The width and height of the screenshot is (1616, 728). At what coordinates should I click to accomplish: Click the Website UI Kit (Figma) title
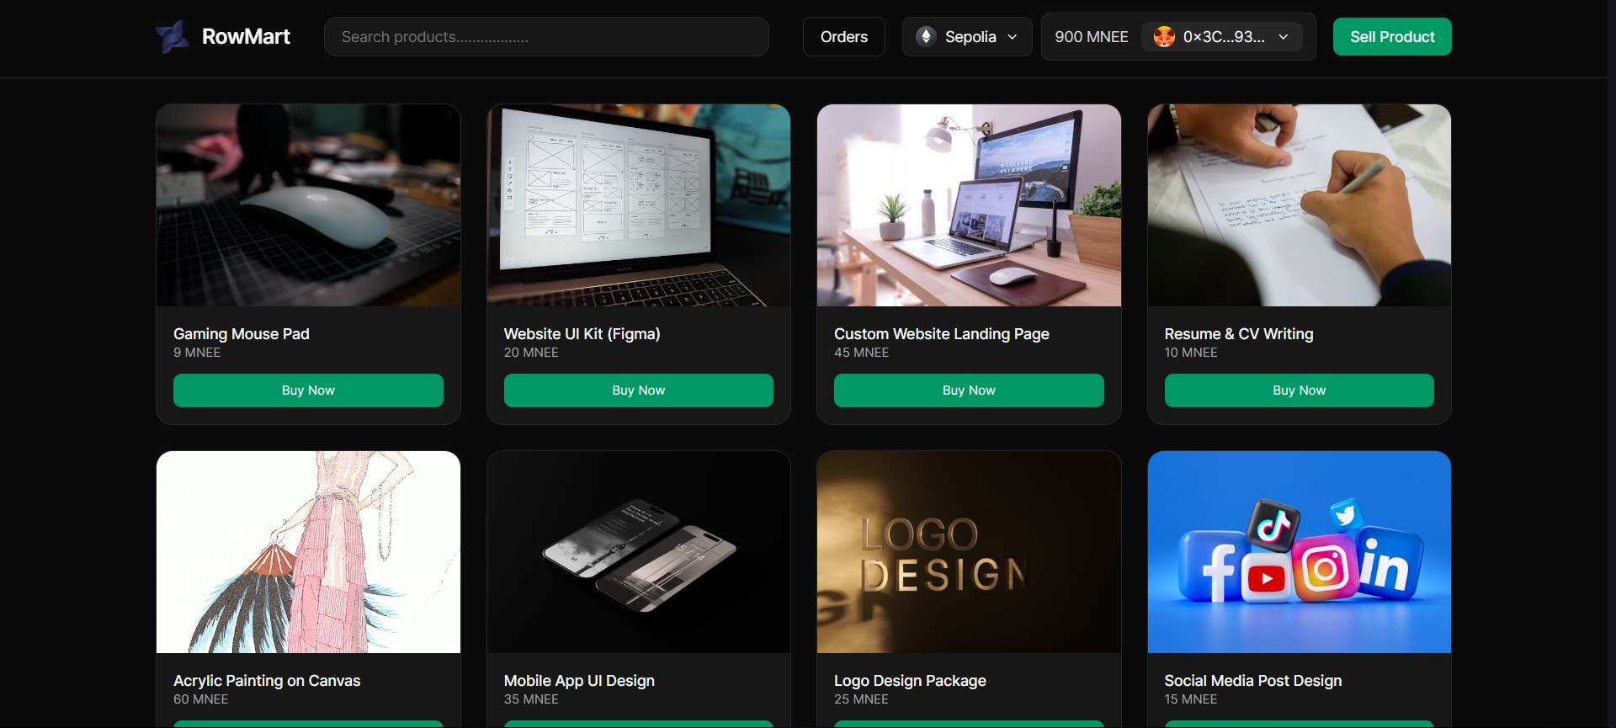click(x=582, y=334)
